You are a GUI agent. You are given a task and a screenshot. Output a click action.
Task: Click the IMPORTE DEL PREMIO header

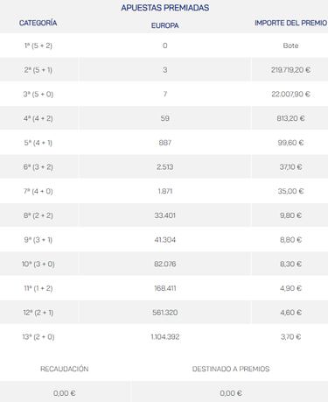[290, 23]
